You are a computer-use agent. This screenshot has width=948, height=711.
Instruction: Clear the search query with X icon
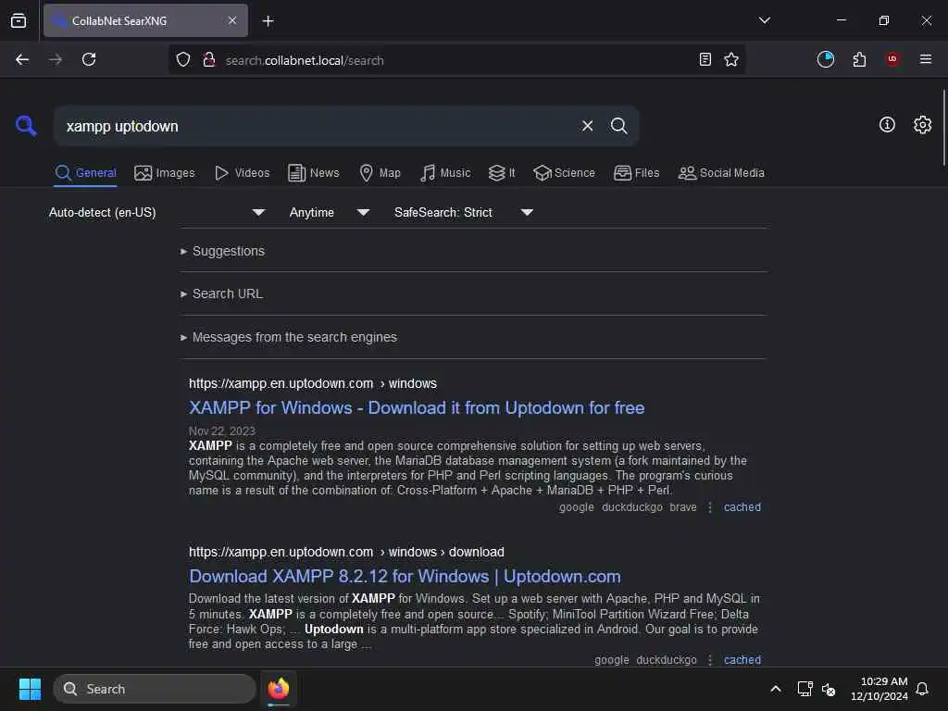(587, 126)
